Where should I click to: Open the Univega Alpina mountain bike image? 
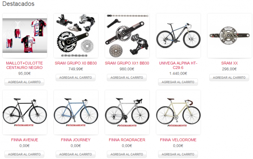[x=178, y=35]
